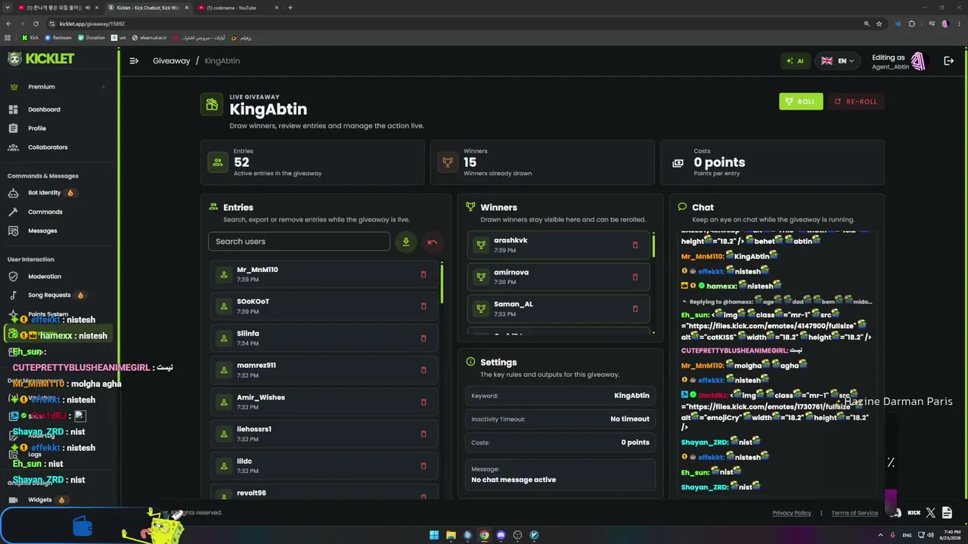
Task: Go to Profile in the sidebar
Action: (57, 128)
